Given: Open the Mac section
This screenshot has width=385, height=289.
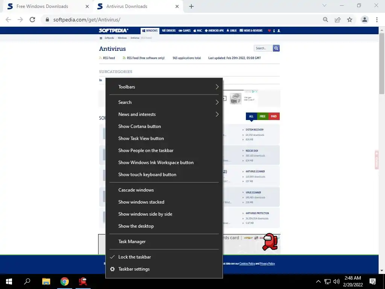Looking at the screenshot, I should [x=198, y=31].
